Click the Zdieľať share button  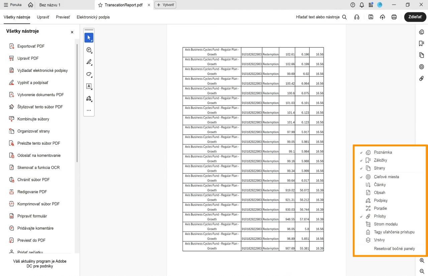pos(415,17)
